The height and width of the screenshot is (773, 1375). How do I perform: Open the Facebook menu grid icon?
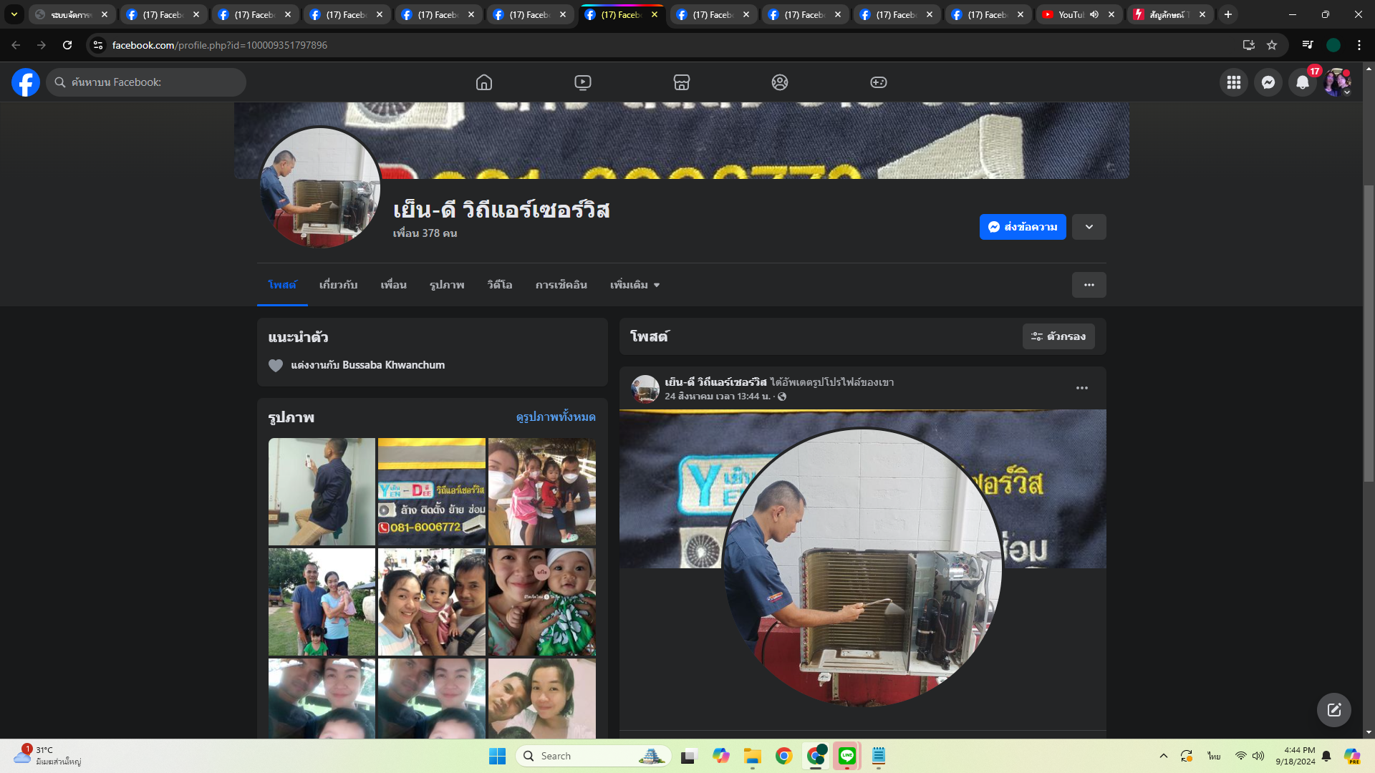click(x=1234, y=82)
